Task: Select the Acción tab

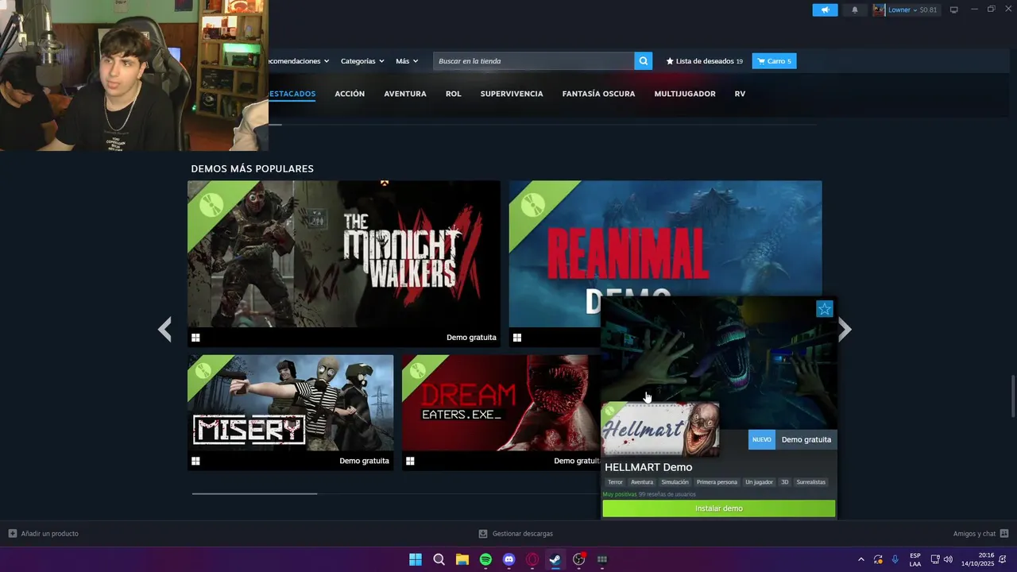Action: click(350, 94)
